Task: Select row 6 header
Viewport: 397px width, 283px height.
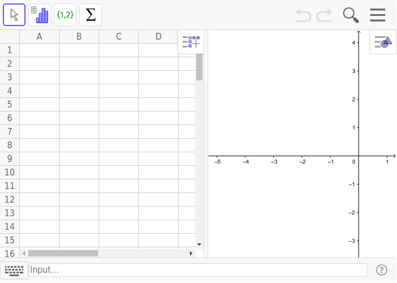Action: coord(10,118)
